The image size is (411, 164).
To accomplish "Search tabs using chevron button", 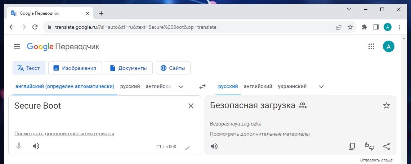I will (349, 9).
